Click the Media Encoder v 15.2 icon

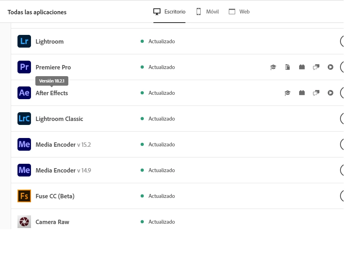(x=24, y=144)
